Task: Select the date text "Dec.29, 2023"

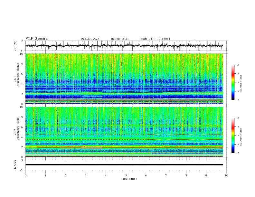Action: [90, 39]
